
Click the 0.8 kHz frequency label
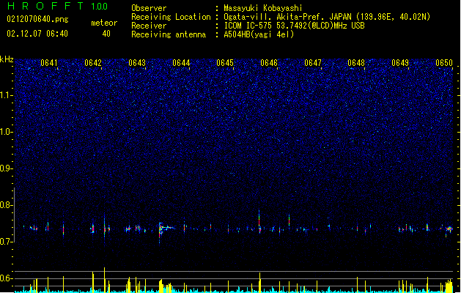[7, 205]
